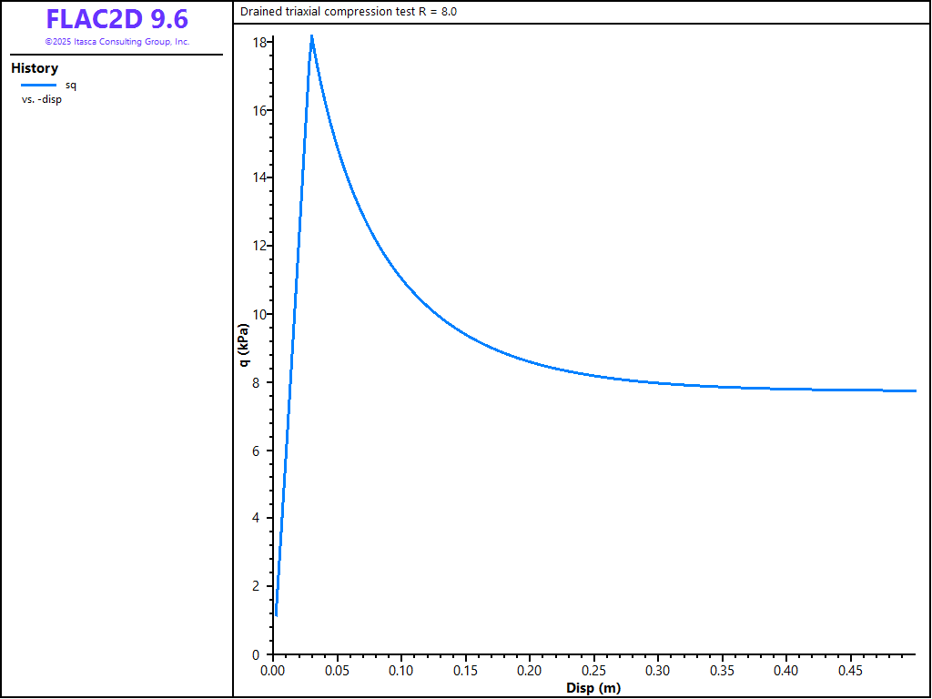Select the y-axis label "q (kPa)"
This screenshot has width=932, height=699.
click(x=244, y=343)
